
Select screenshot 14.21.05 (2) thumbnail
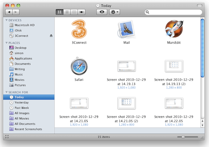tap(126, 103)
